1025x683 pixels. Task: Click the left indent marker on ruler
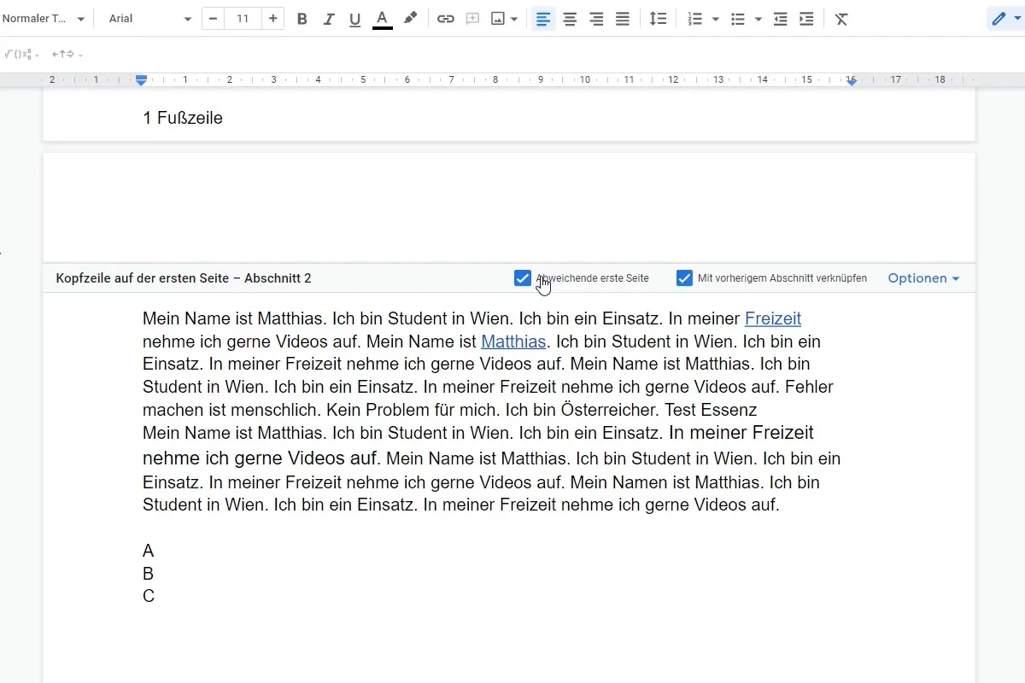pos(142,80)
